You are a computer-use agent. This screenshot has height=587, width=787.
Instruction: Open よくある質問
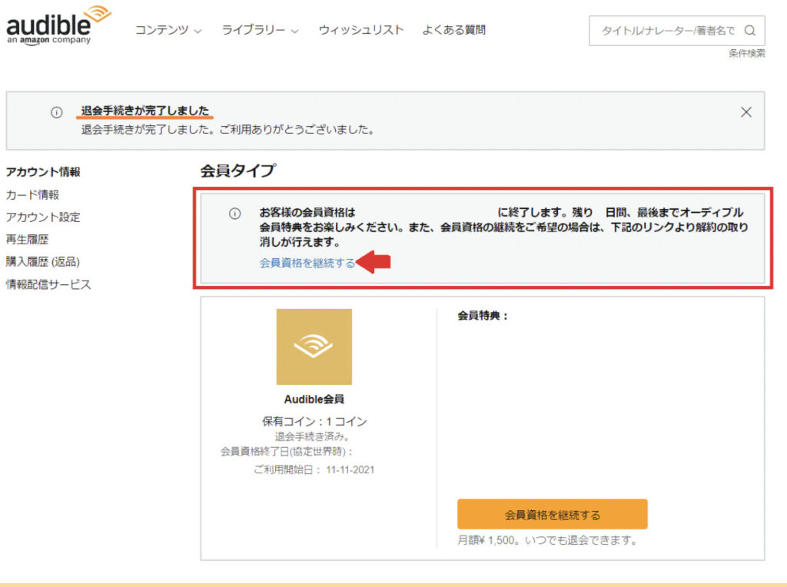[453, 30]
